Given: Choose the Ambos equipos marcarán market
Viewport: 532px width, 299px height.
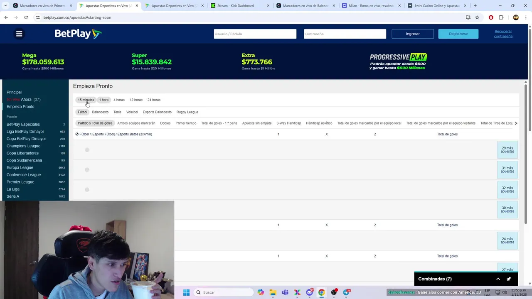Looking at the screenshot, I should (136, 123).
